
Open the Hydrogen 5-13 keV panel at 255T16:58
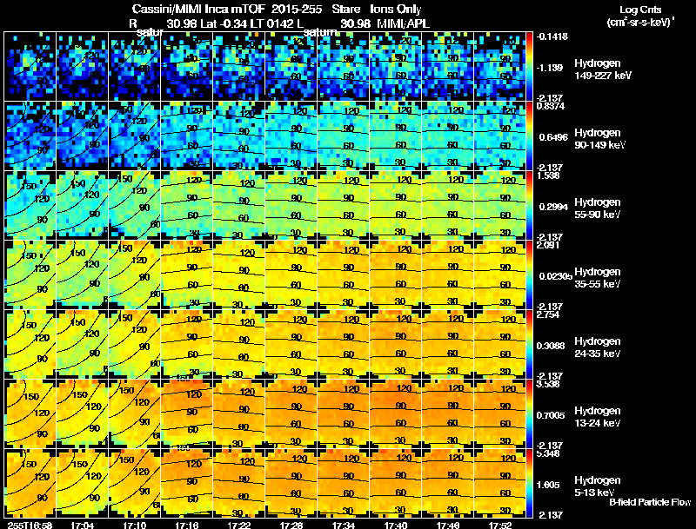click(x=30, y=483)
